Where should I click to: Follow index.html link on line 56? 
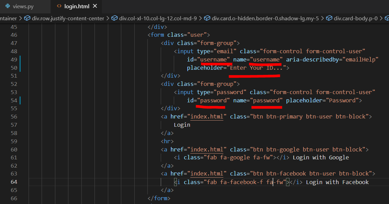tap(207, 117)
